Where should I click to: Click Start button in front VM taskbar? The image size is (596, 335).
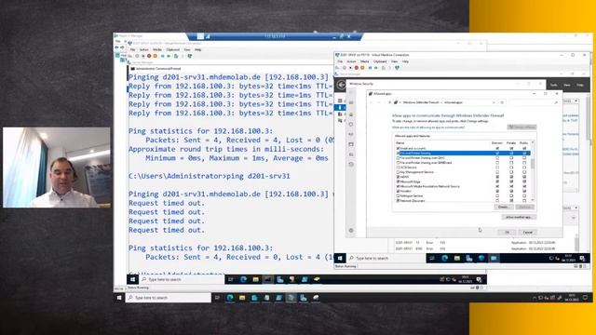click(x=340, y=259)
